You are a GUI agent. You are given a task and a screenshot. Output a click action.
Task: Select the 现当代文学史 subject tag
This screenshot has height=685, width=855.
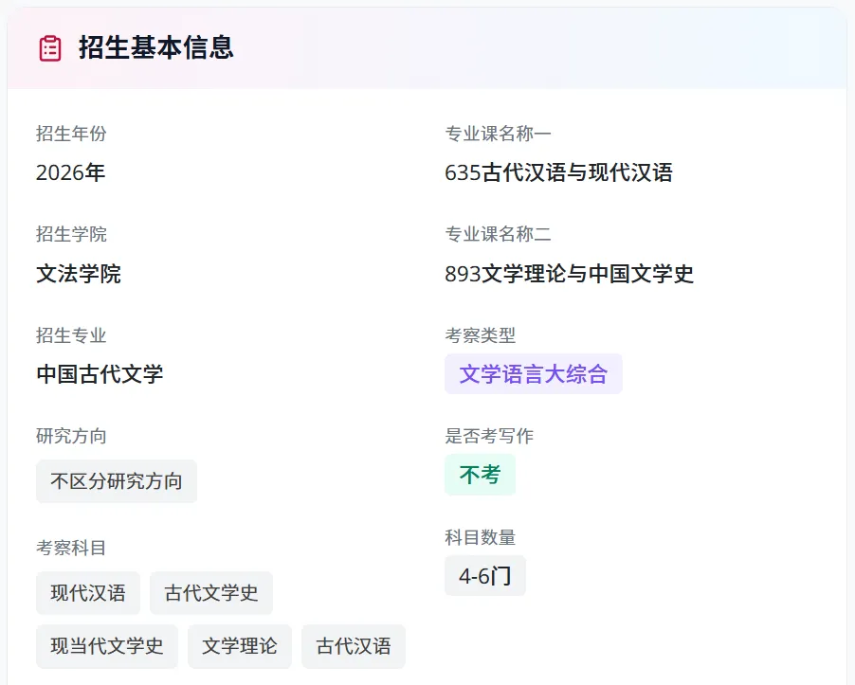pyautogui.click(x=107, y=646)
